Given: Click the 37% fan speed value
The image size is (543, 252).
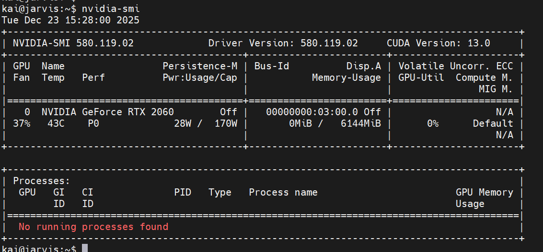Looking at the screenshot, I should coord(21,123).
